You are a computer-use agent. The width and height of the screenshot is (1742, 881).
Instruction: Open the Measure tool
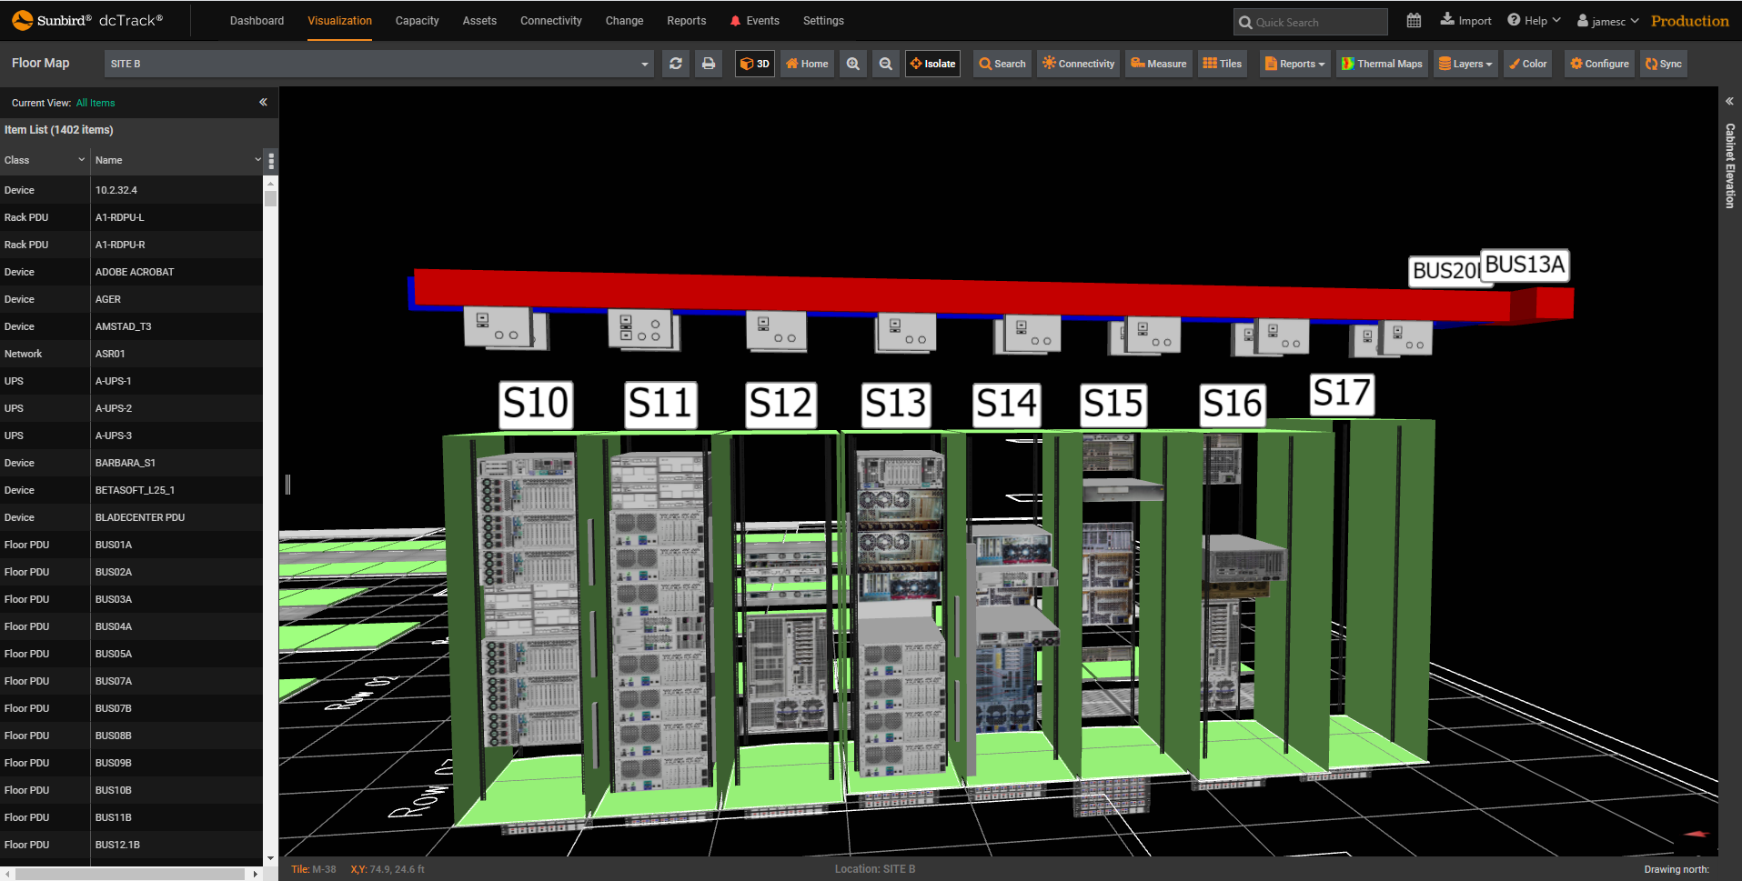point(1157,64)
